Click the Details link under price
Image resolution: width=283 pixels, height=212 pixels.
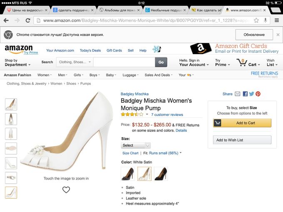pyautogui.click(x=181, y=131)
